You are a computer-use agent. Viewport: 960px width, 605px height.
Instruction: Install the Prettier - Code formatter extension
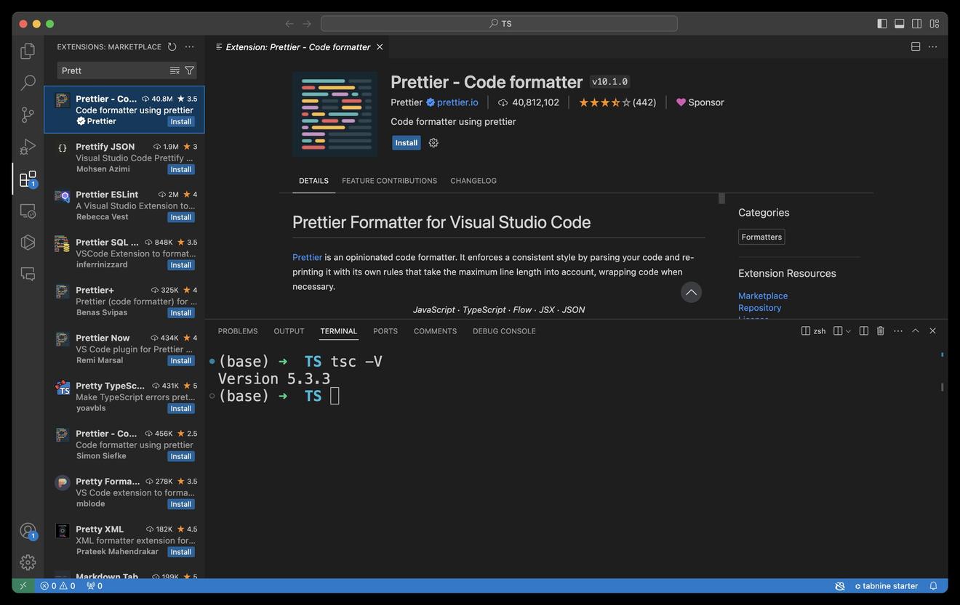[x=407, y=143]
